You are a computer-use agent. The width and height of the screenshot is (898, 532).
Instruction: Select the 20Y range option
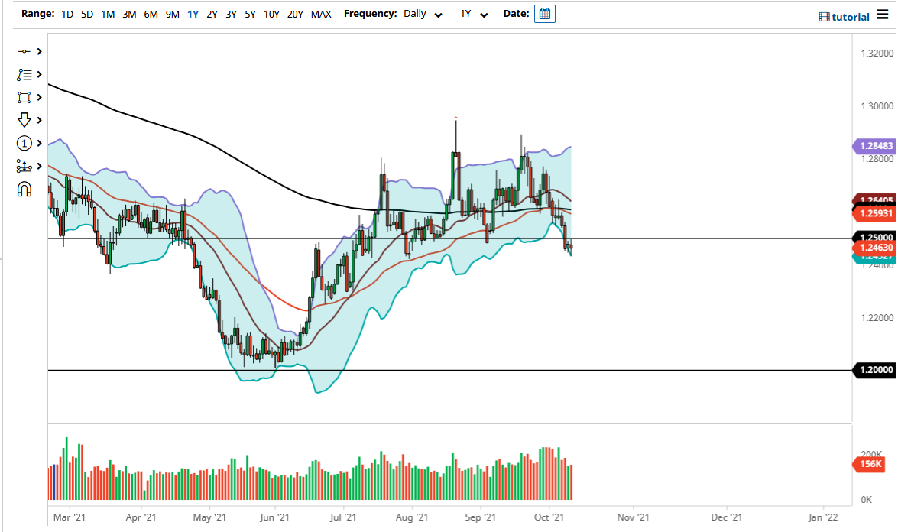coord(295,14)
